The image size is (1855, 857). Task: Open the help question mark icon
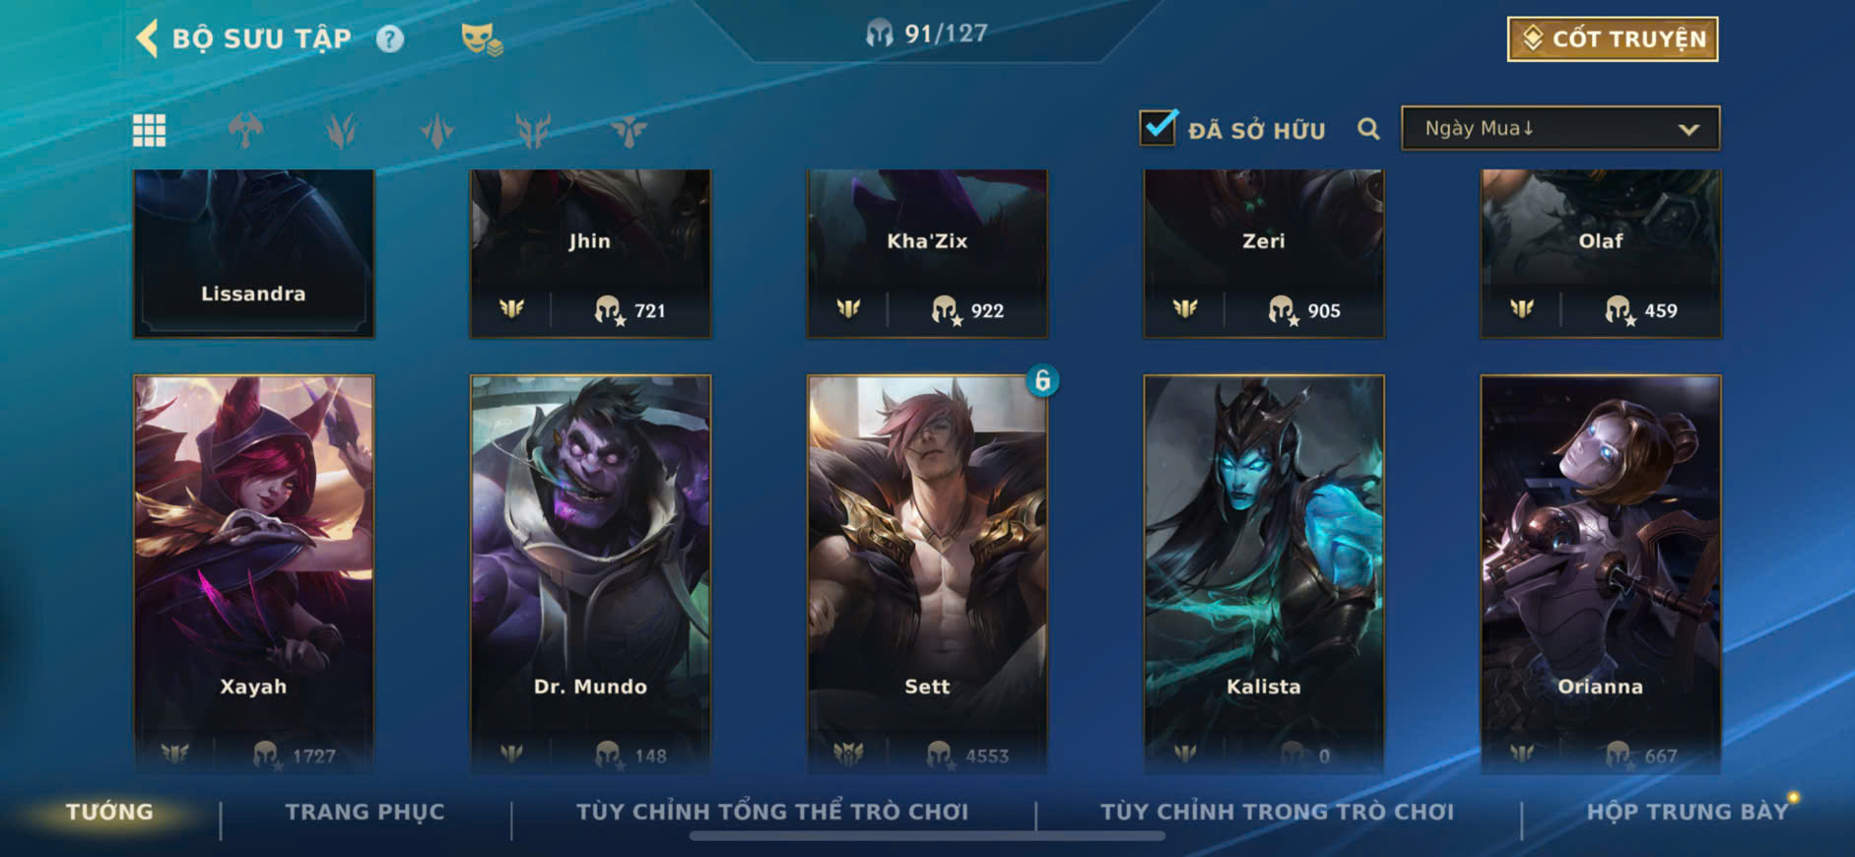pos(390,38)
